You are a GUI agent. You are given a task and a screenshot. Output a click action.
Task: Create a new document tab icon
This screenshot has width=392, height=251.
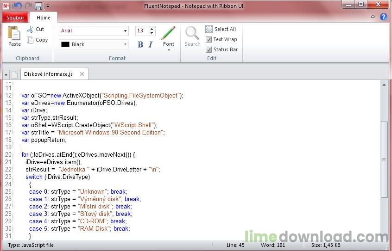(x=15, y=74)
